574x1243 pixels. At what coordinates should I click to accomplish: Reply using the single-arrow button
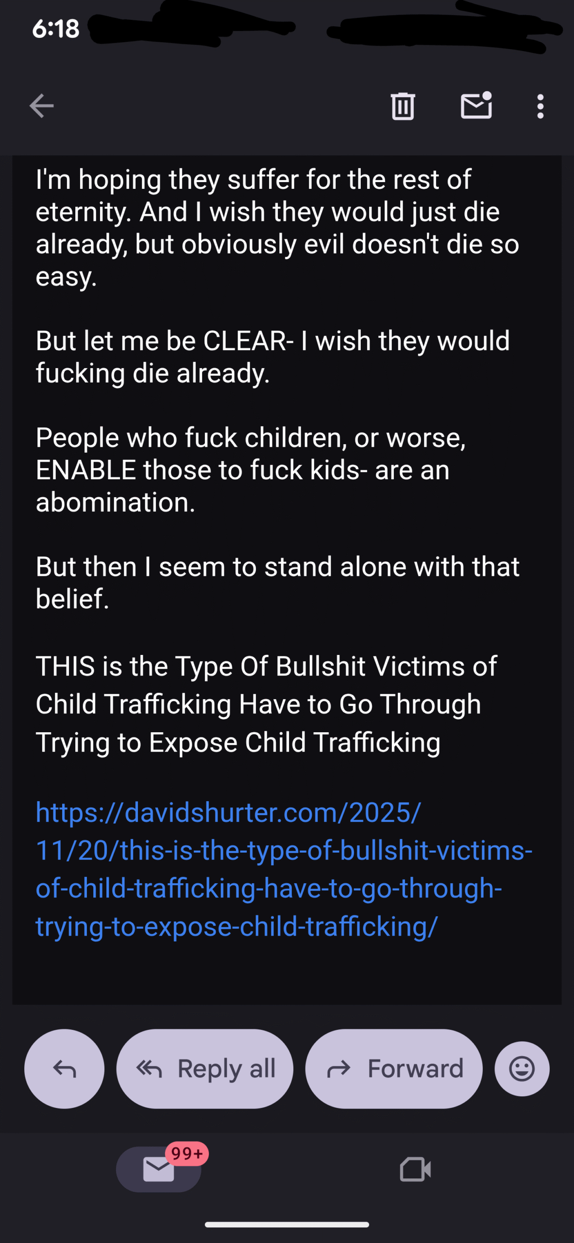pyautogui.click(x=64, y=1069)
